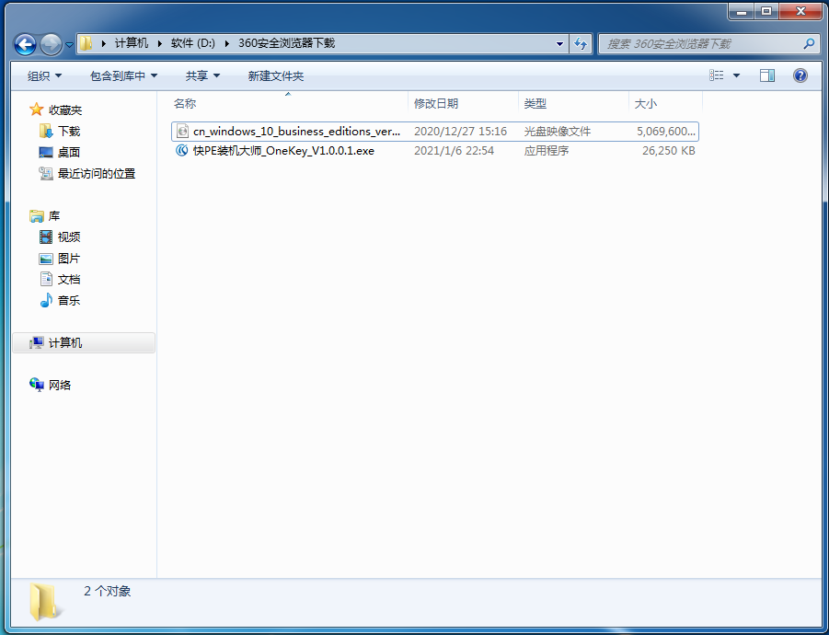The height and width of the screenshot is (635, 829).
Task: Click the 2 个对象 status text
Action: click(x=108, y=591)
